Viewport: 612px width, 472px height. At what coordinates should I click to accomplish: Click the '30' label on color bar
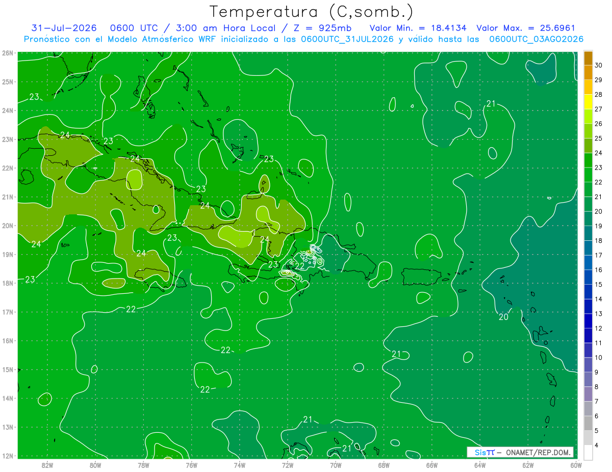[x=598, y=65]
